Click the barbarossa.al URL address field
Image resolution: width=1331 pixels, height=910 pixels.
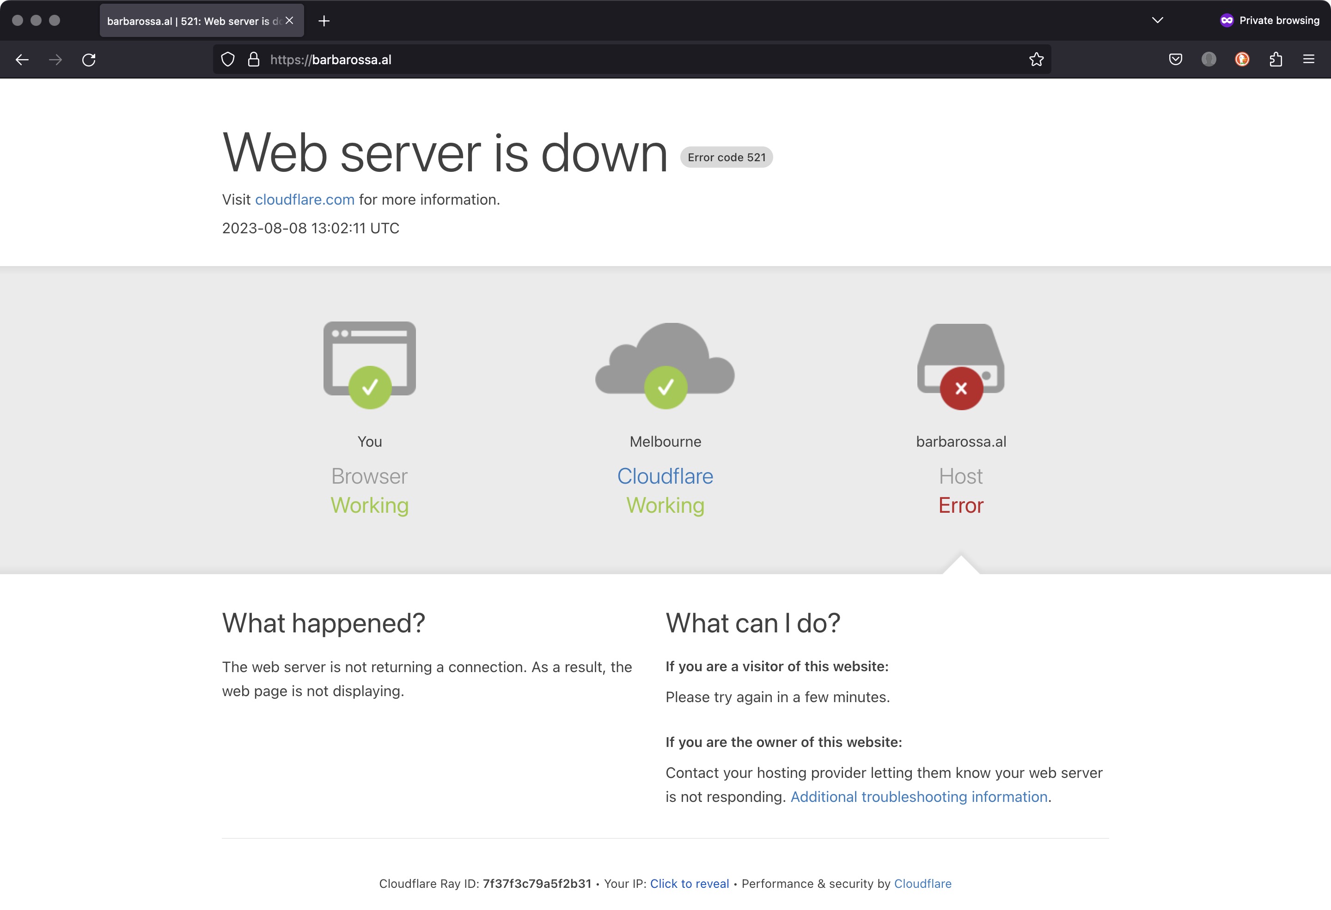coord(630,60)
